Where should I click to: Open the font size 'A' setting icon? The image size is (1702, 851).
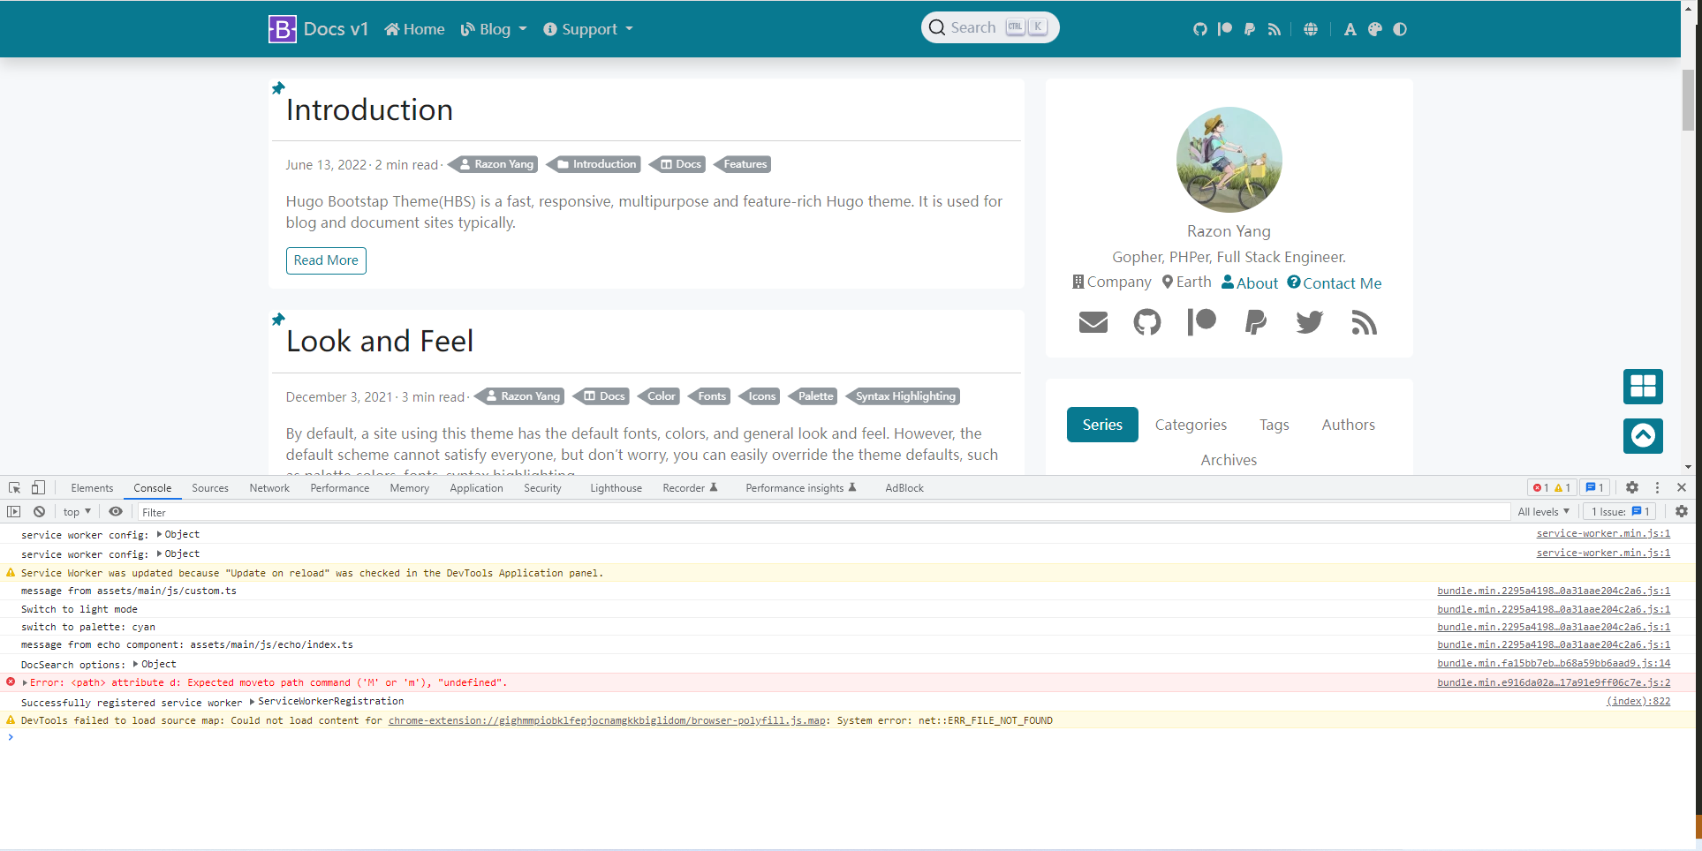(x=1350, y=29)
